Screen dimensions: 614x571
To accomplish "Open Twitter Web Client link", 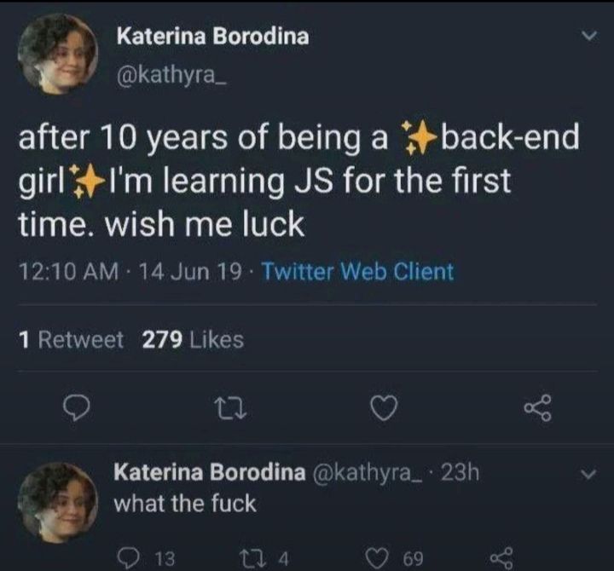I will click(x=356, y=272).
